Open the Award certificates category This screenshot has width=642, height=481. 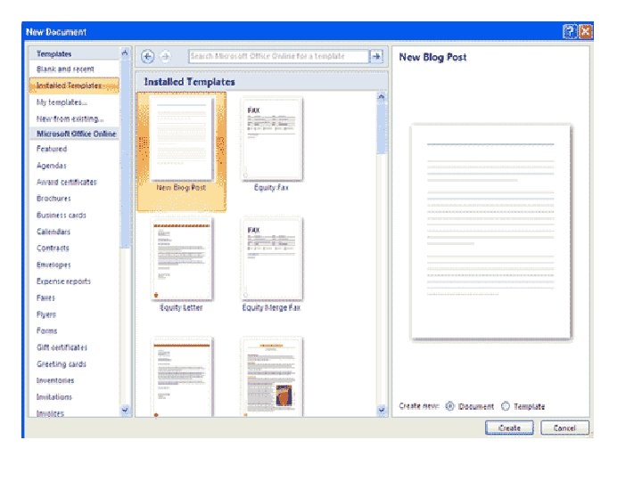[x=66, y=182]
